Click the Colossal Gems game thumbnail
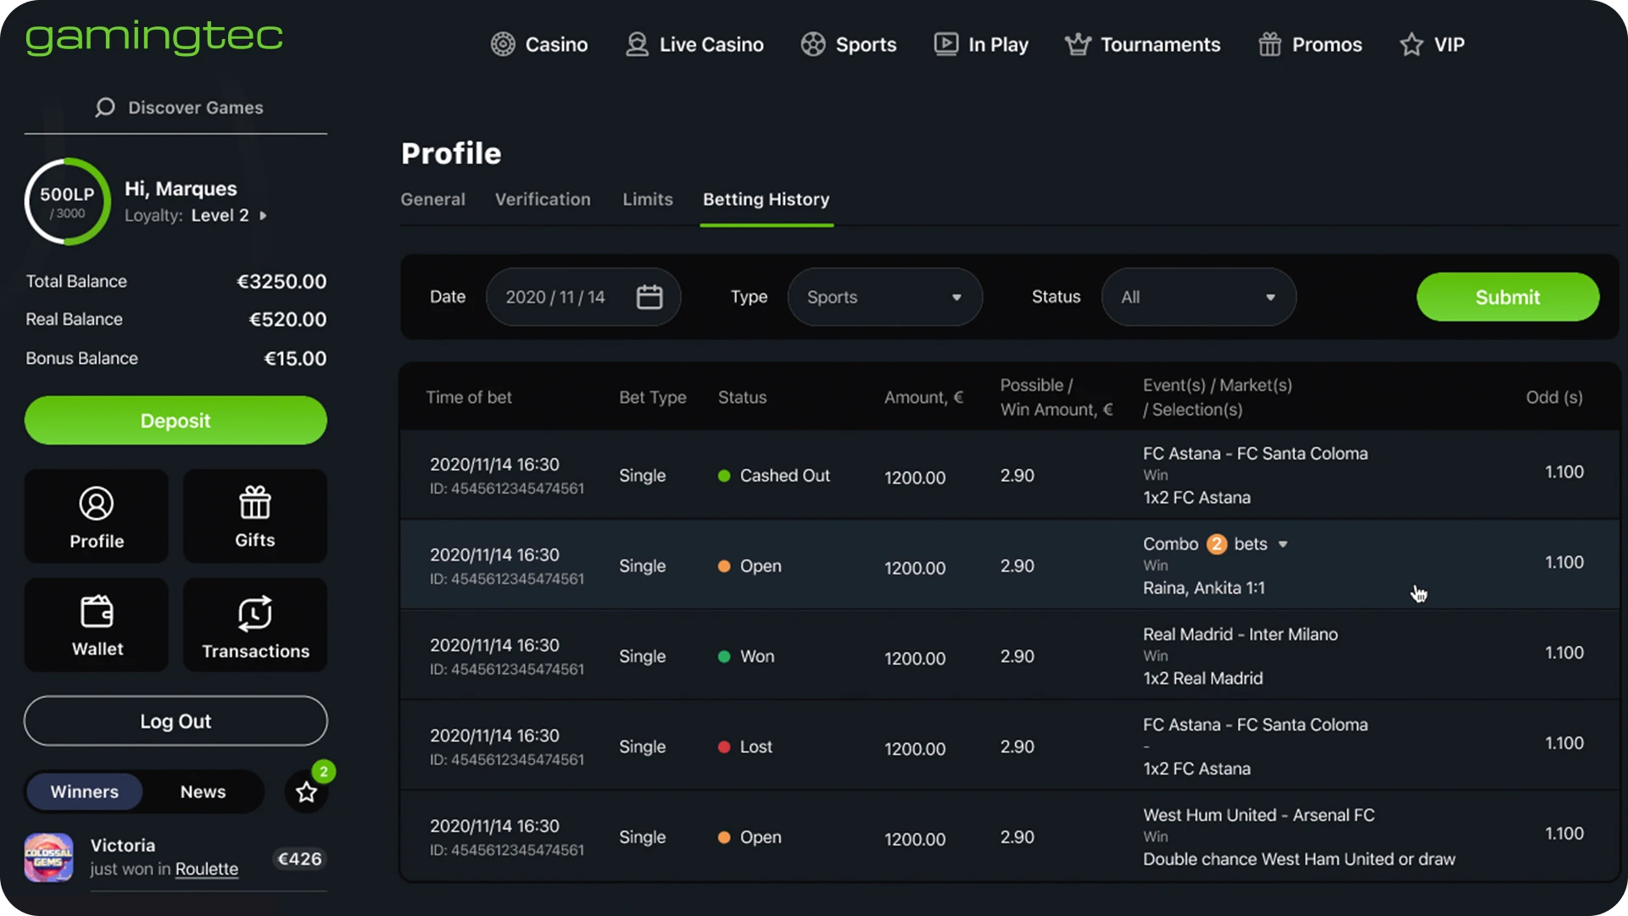Screen dimensions: 1628x916 tap(48, 857)
